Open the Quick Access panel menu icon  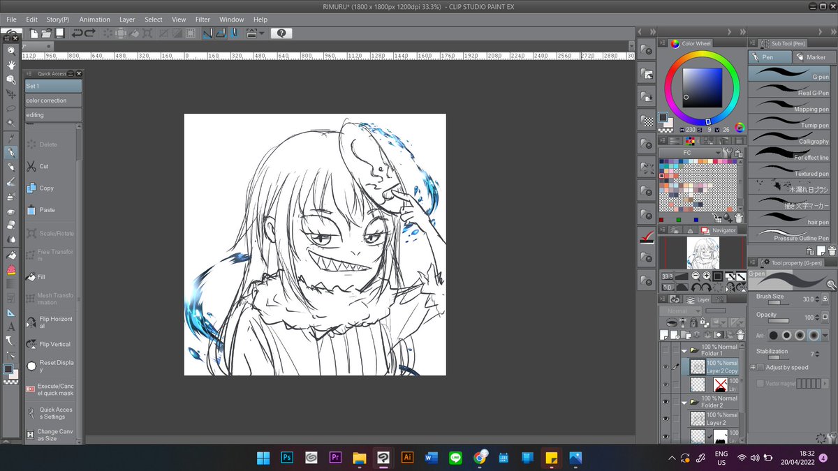(29, 73)
